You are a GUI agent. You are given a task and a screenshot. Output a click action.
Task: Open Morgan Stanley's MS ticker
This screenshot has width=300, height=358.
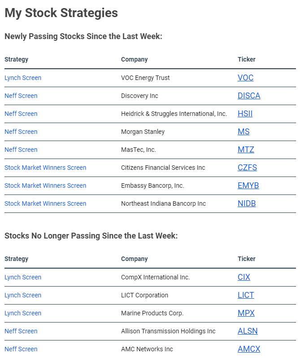(243, 132)
